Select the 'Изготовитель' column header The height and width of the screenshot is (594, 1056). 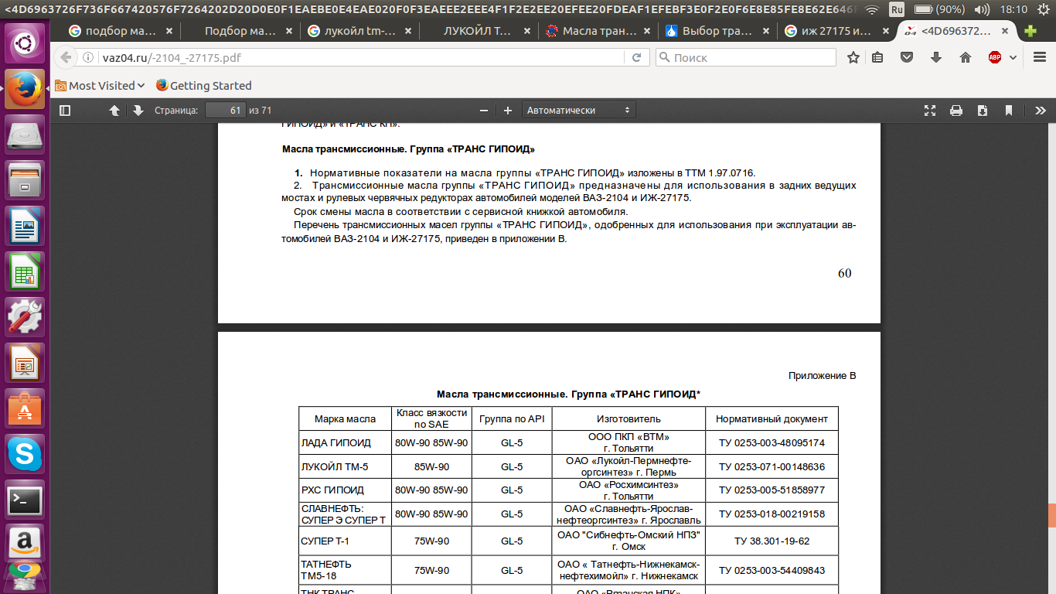tap(628, 418)
